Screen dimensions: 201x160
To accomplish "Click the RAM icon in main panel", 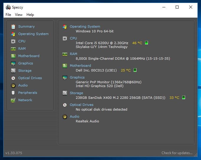I will (x=65, y=54).
